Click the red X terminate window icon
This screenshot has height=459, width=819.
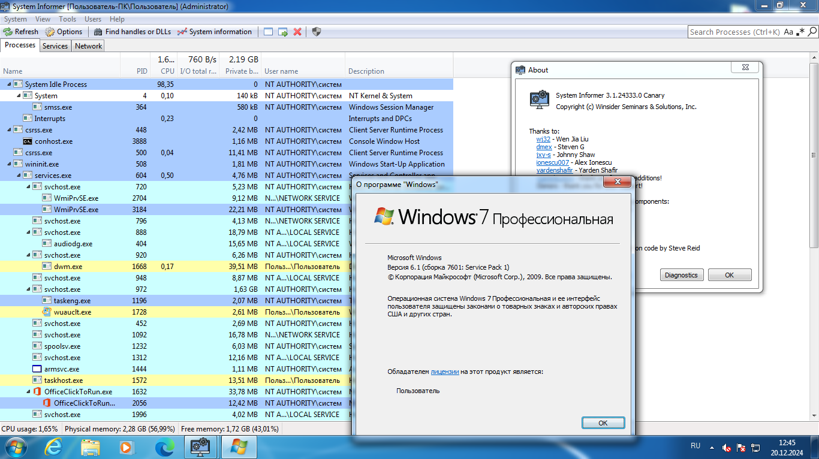[297, 32]
